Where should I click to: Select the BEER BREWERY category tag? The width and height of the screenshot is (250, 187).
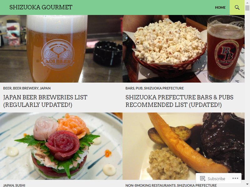tap(26, 88)
